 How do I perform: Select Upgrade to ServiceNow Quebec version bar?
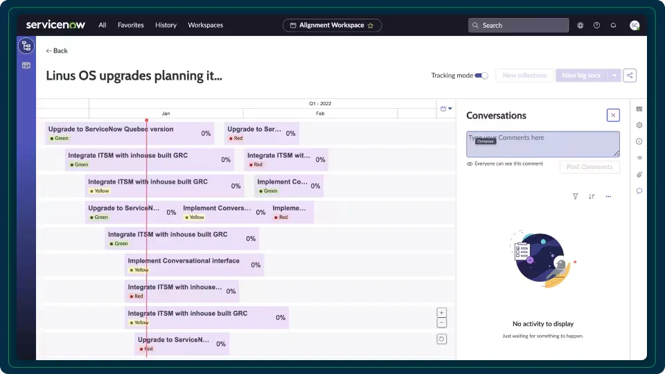point(130,133)
